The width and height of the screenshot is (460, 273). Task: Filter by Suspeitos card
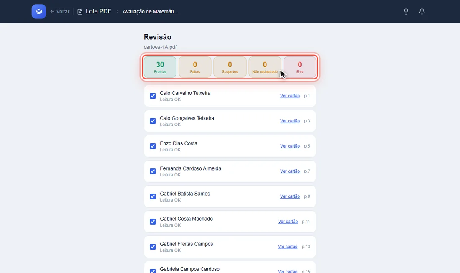pos(230,67)
